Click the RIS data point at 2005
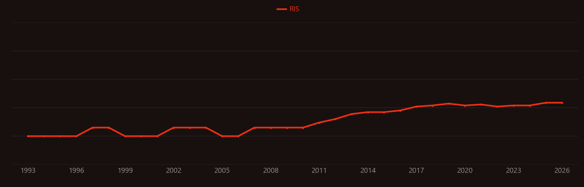This screenshot has height=187, width=584. (222, 136)
